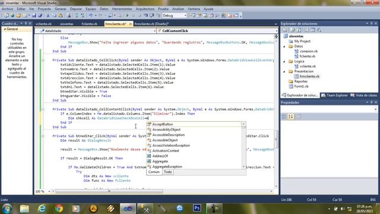Screen dimensions: 380x214
Task: Open the Debug configuration dropdown
Action: (x=185, y=15)
